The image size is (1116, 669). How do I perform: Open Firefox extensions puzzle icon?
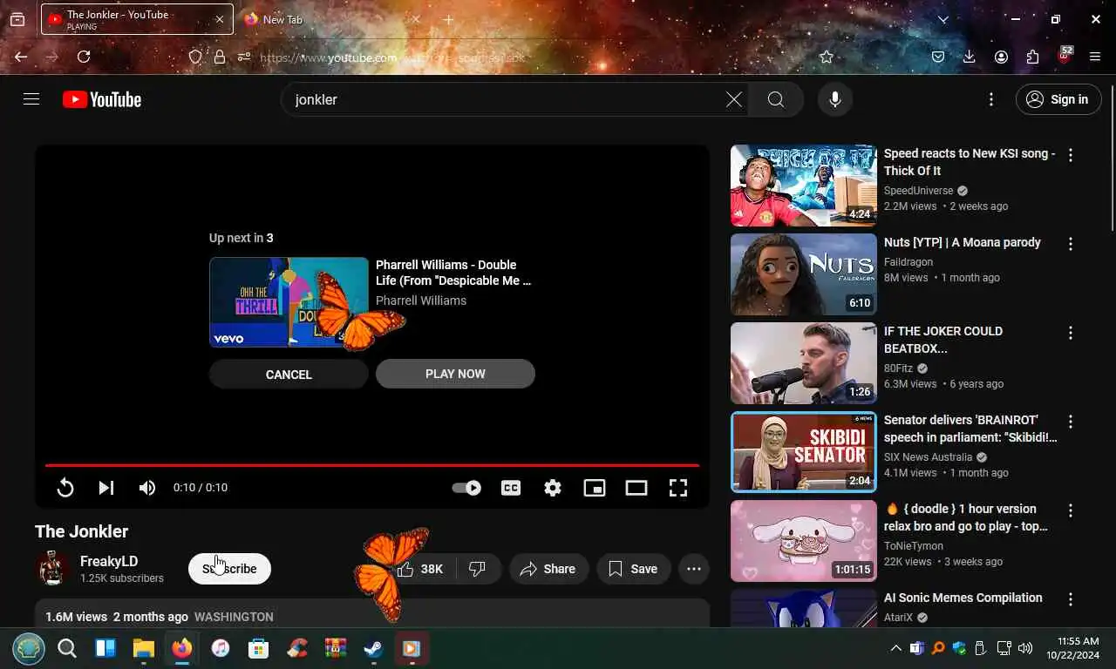pyautogui.click(x=1032, y=57)
